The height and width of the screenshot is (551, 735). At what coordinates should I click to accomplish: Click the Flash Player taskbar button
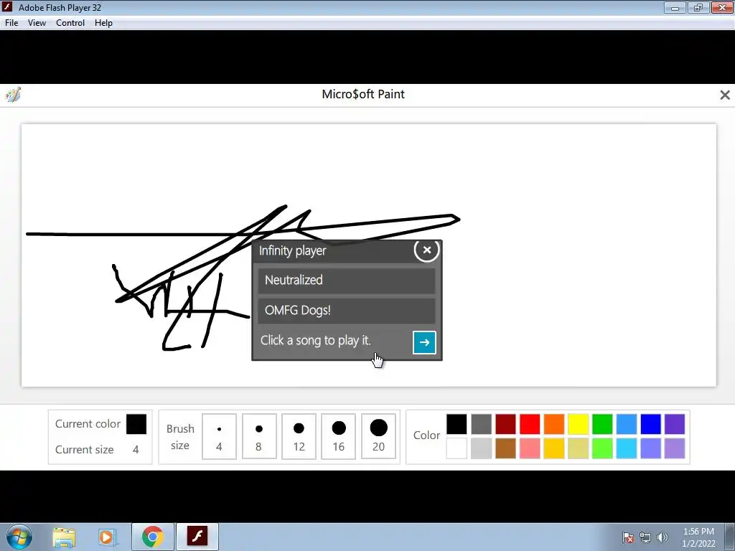(197, 537)
